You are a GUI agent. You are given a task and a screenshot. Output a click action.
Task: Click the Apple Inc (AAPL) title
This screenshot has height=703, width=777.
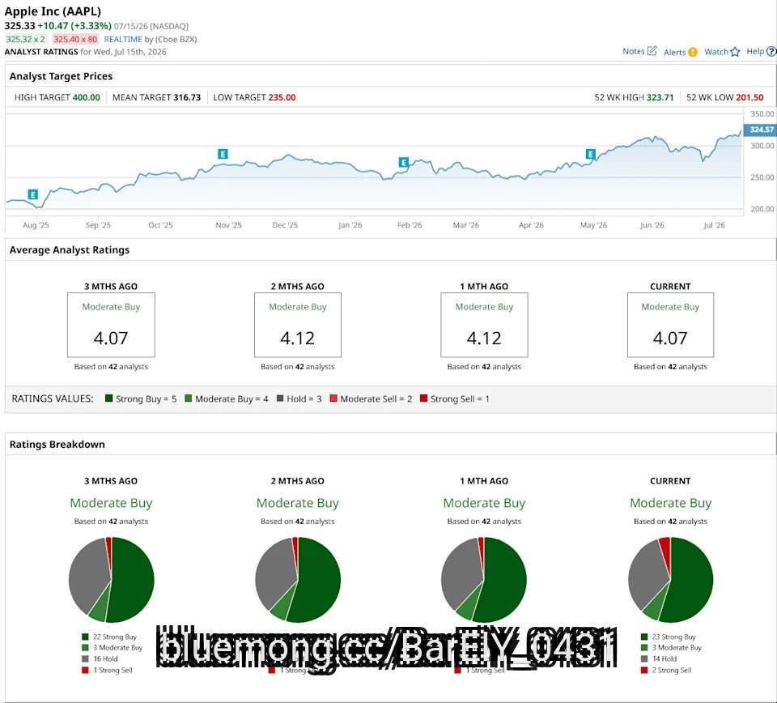53,11
